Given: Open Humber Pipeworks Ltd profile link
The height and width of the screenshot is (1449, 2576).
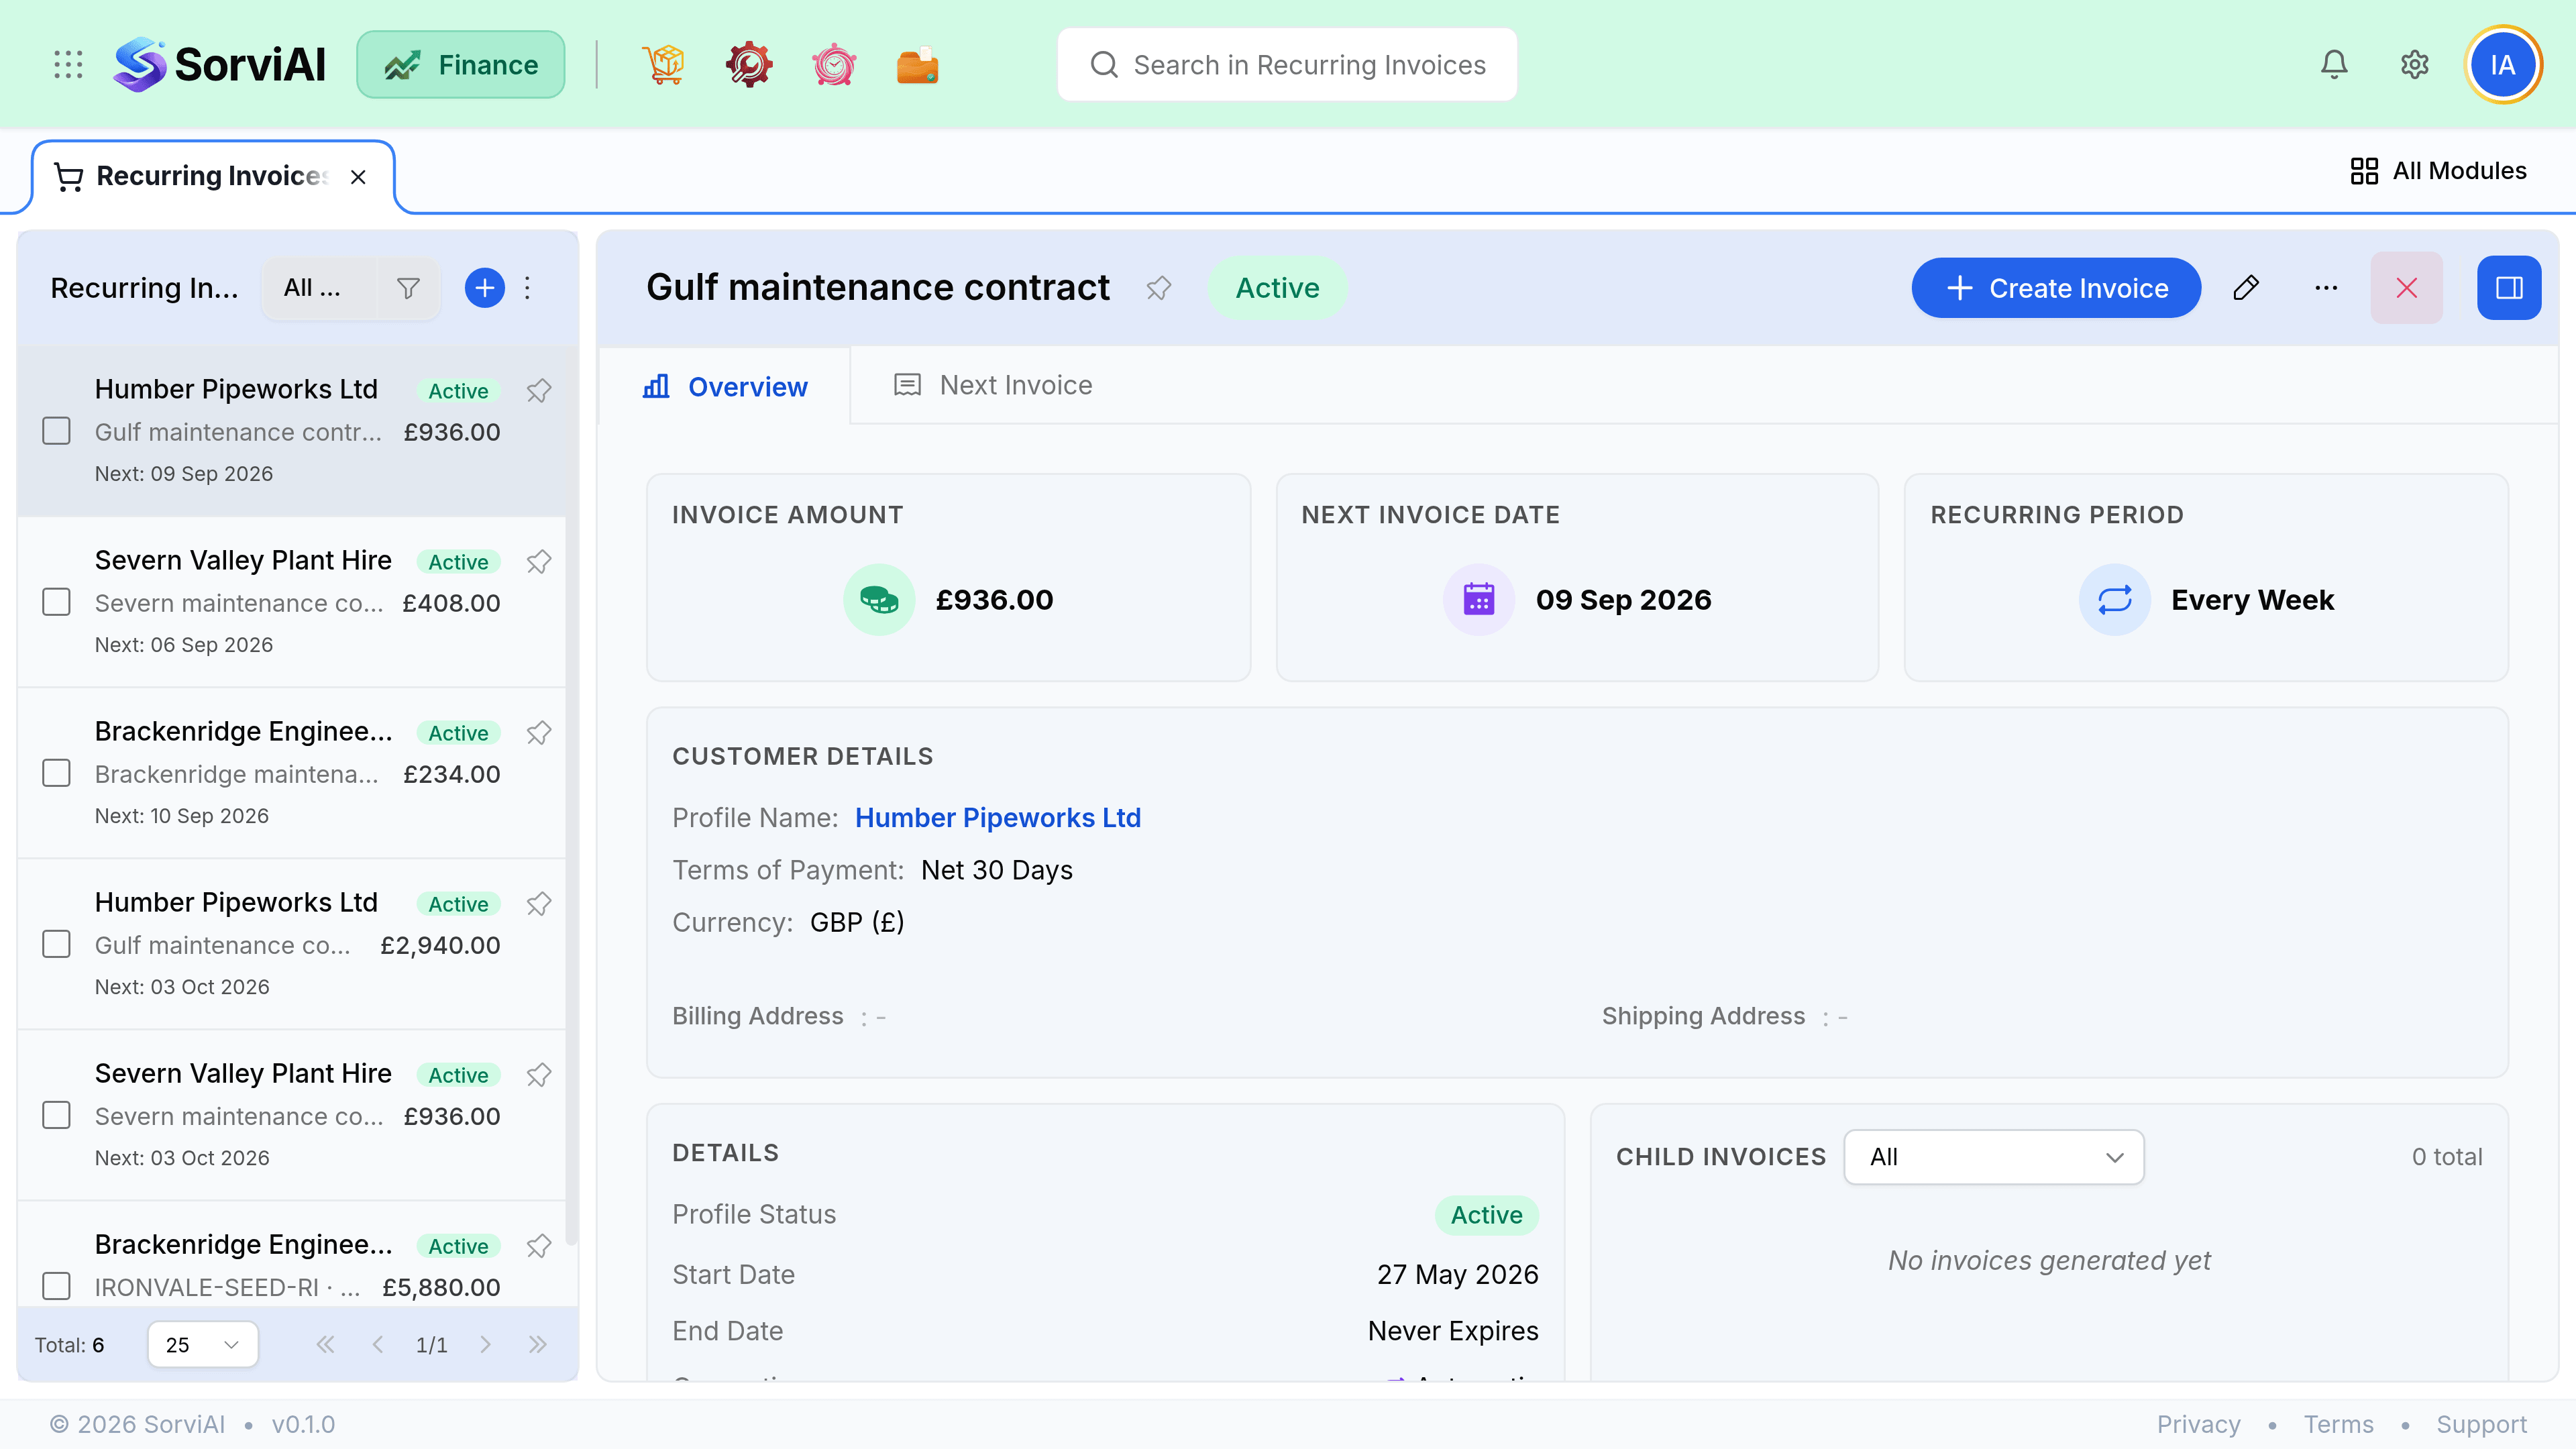Looking at the screenshot, I should click(998, 818).
